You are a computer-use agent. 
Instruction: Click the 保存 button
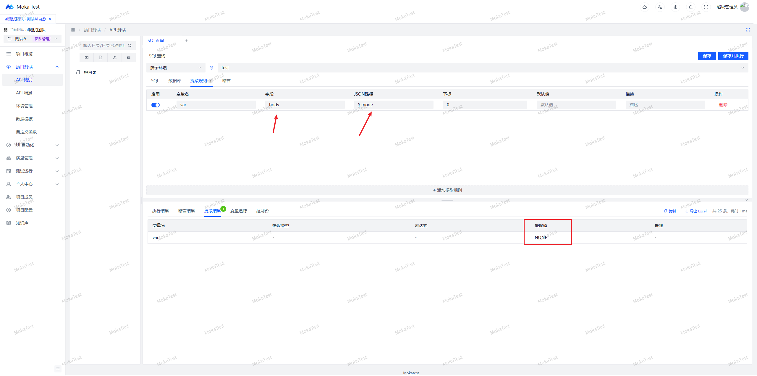click(707, 56)
